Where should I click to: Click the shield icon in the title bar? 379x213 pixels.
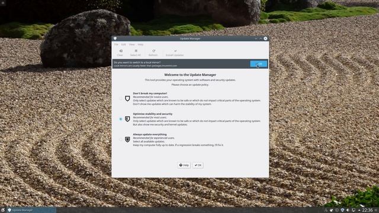coord(115,38)
